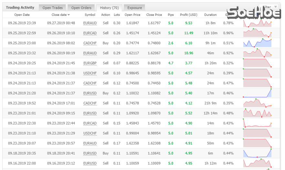Screen dimensions: 285x170
Task: Open EURGBP symbol link
Action: 90,63
